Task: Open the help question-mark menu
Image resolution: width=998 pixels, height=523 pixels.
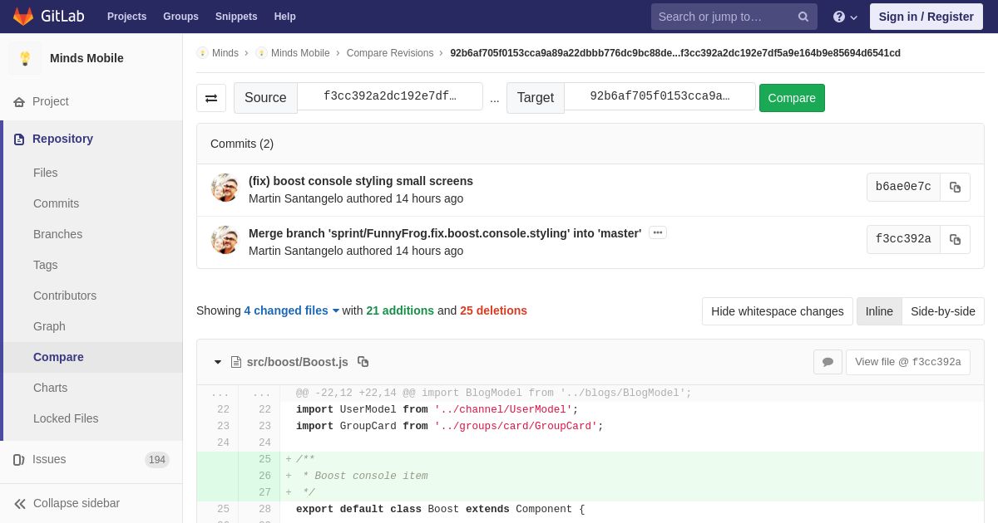Action: [845, 17]
